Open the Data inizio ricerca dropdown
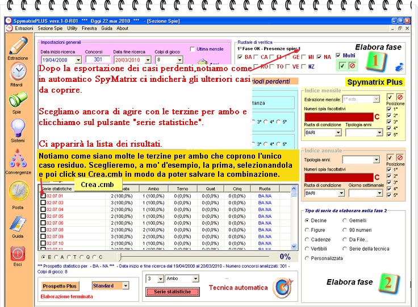The width and height of the screenshot is (418, 307). coord(78,60)
